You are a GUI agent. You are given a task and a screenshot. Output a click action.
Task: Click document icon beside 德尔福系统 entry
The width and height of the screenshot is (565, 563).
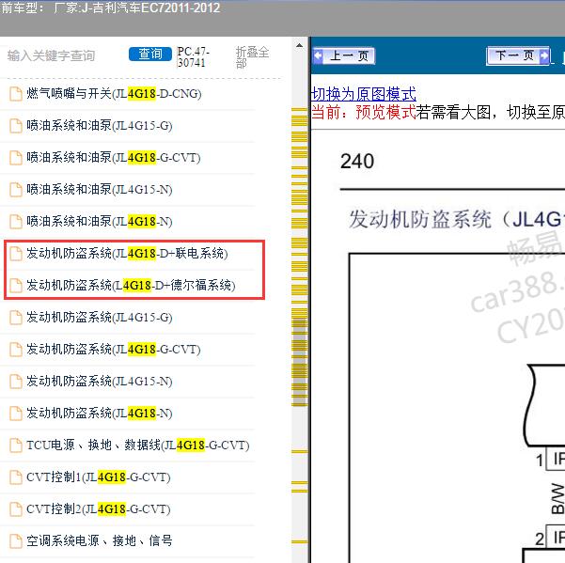[x=15, y=286]
